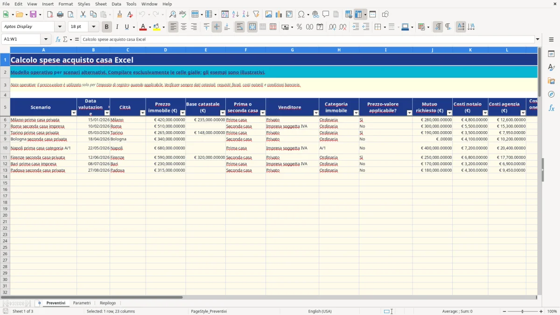Screen dimensions: 560x315
Task: Toggle Merge and Center Cells
Action: [x=252, y=27]
